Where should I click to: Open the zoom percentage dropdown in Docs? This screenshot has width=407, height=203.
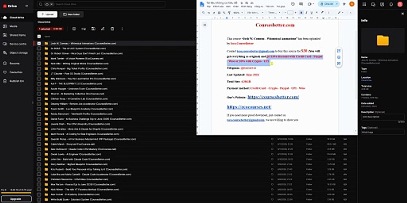click(238, 13)
